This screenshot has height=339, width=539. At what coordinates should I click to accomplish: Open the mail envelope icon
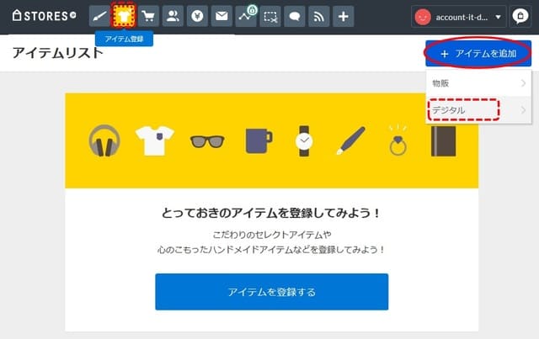[x=221, y=16]
